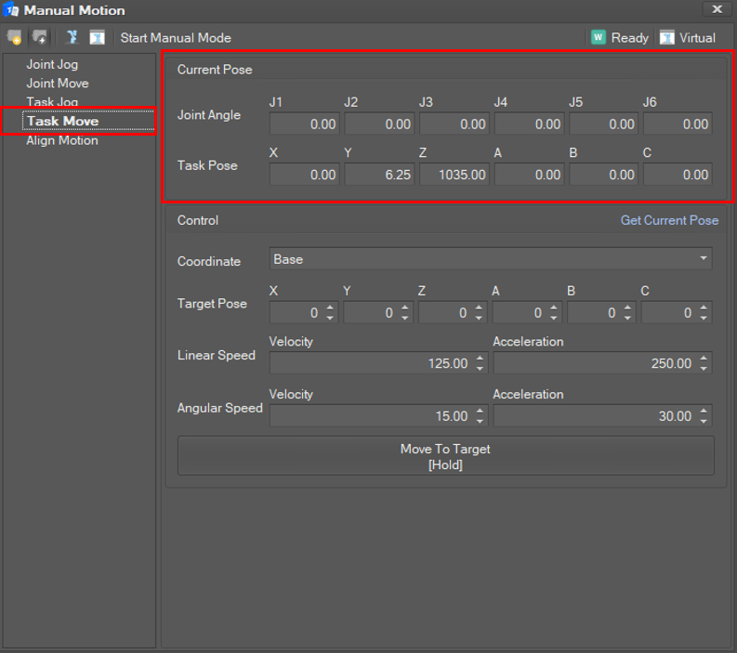Close the Manual Motion window
This screenshot has height=653, width=737.
tap(717, 9)
